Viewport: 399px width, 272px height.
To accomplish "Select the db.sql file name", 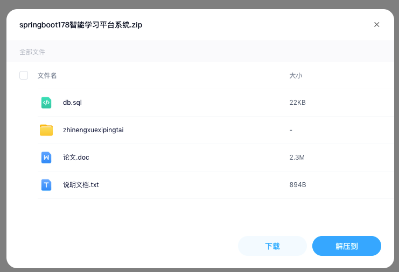I will (72, 103).
